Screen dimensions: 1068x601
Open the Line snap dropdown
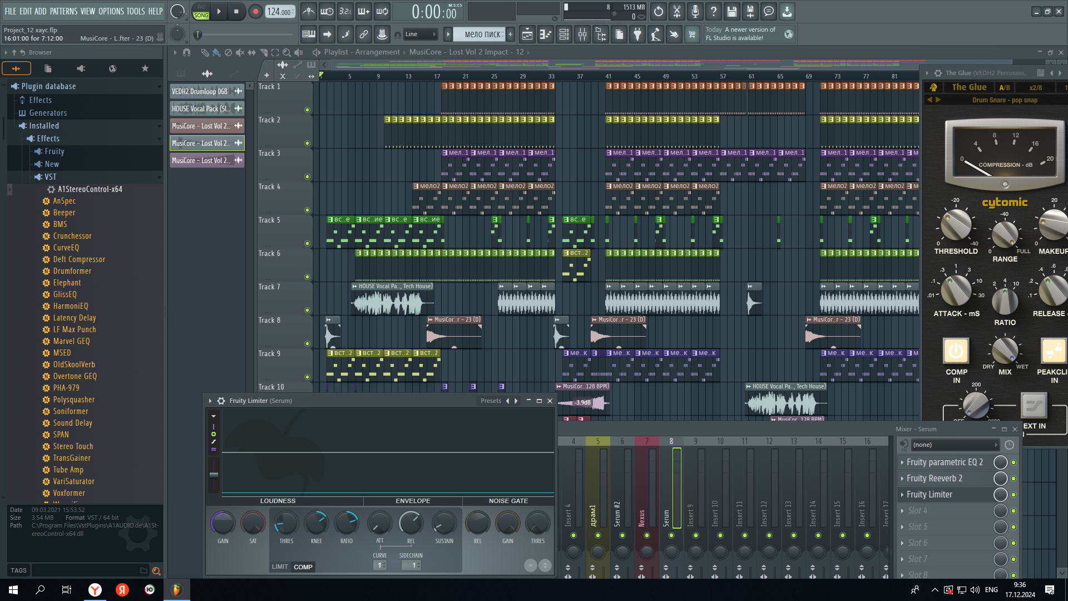420,35
